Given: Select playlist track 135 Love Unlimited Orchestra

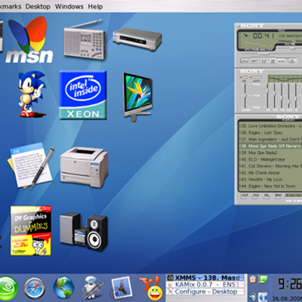Looking at the screenshot, I should point(270,126).
